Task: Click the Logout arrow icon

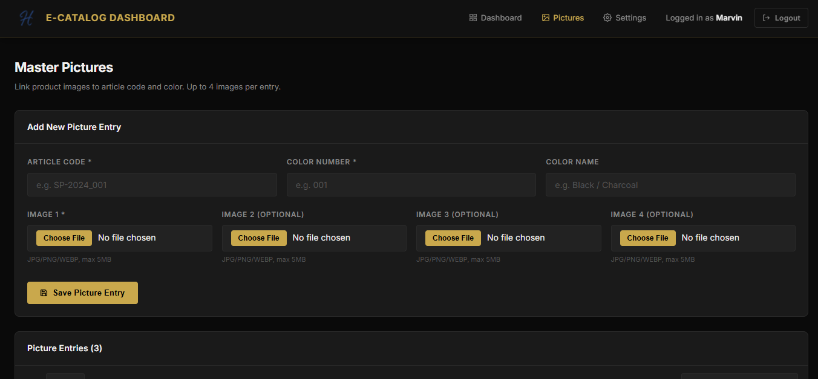Action: (767, 18)
